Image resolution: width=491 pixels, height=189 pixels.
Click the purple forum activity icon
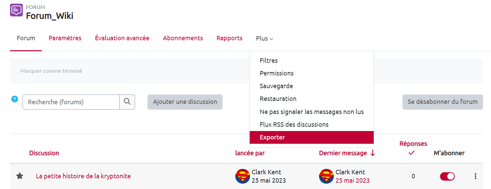pyautogui.click(x=16, y=10)
